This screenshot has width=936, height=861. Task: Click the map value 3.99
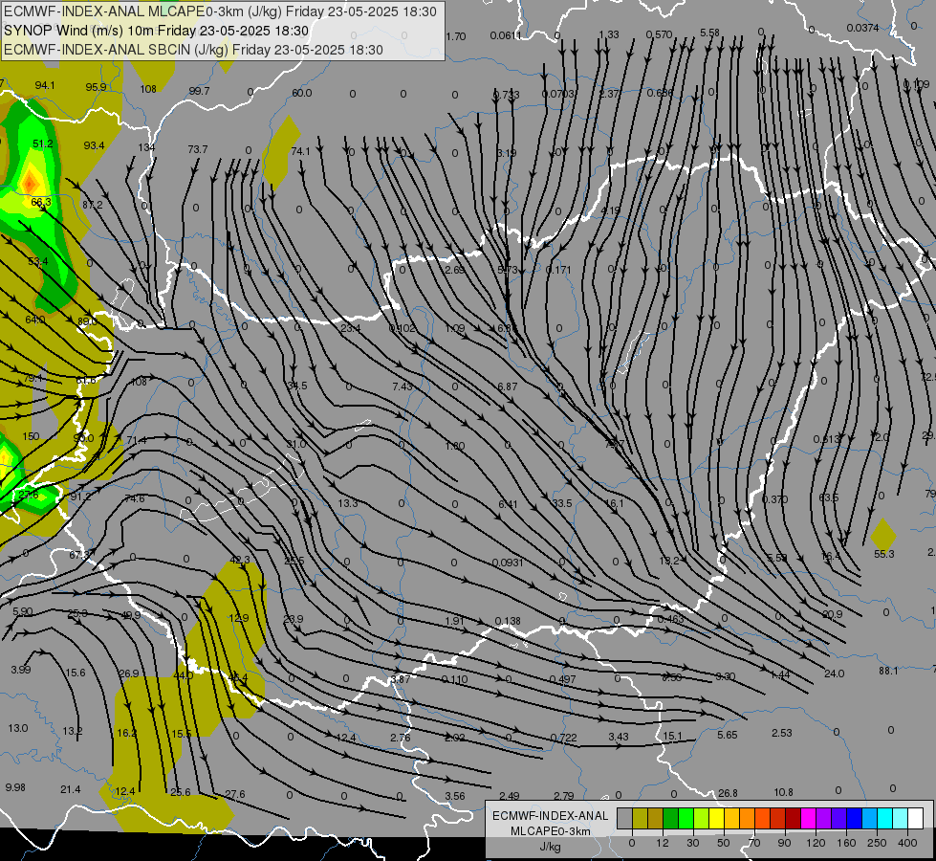(x=21, y=670)
